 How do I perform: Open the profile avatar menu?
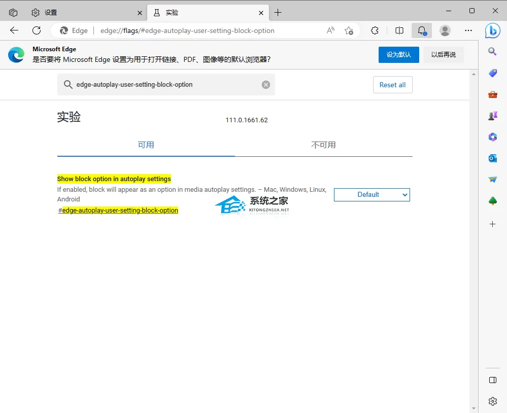(445, 31)
